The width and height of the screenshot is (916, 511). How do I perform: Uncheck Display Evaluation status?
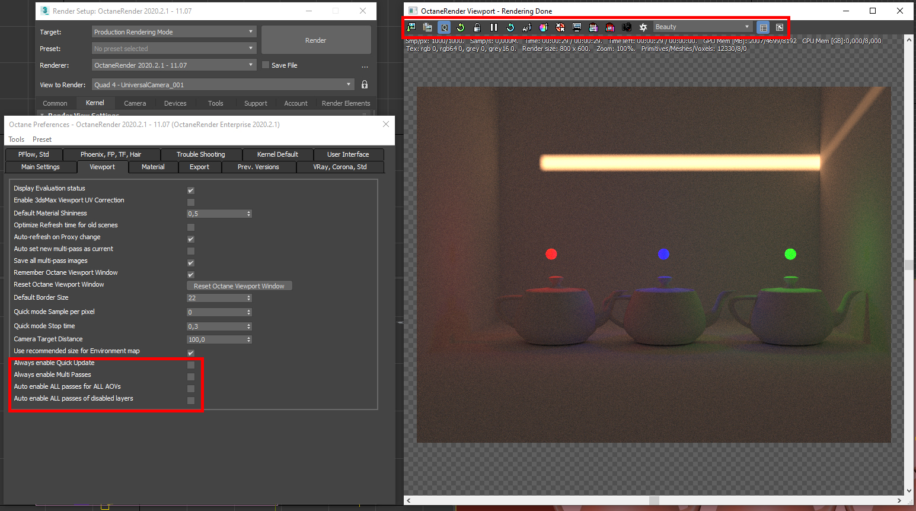(191, 191)
